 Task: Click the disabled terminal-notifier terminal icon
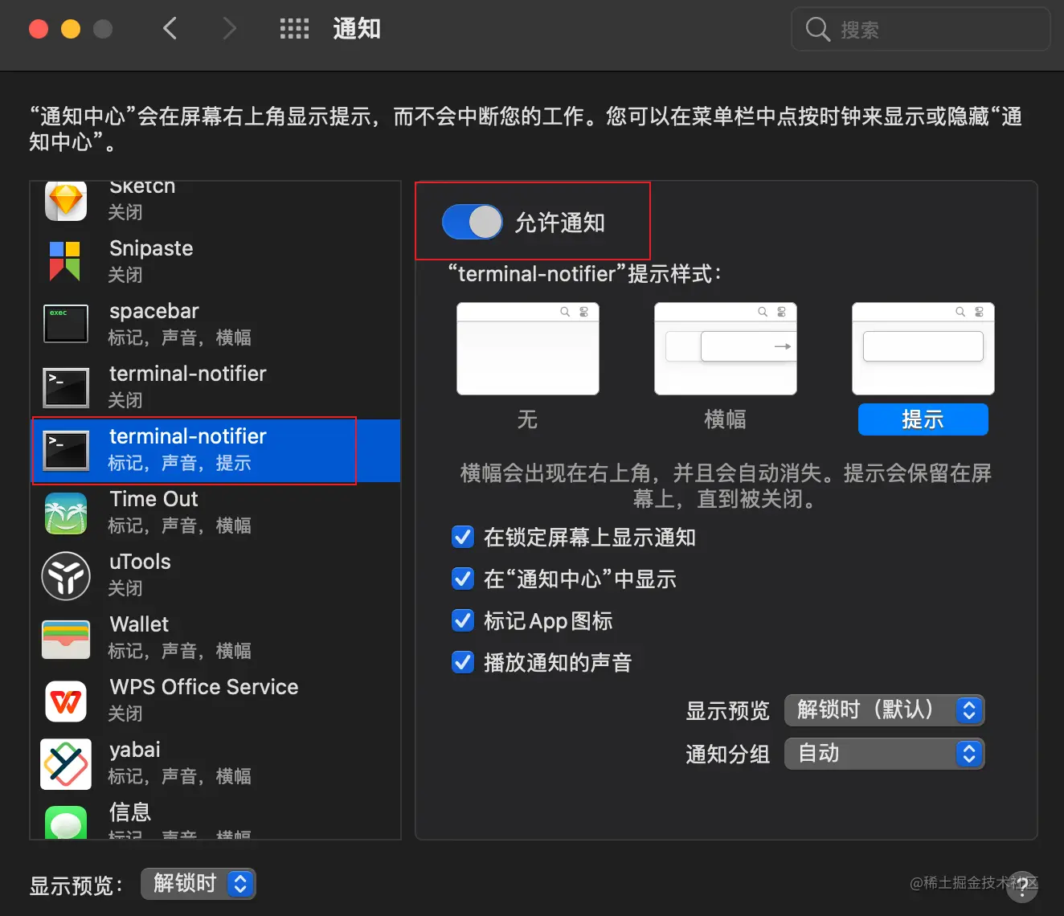66,387
